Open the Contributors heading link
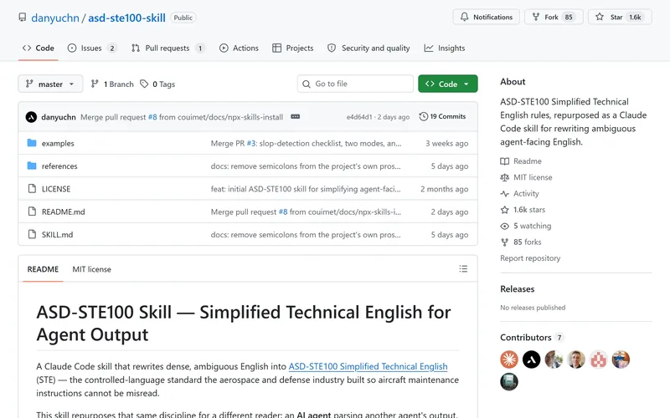The image size is (670, 418). [532, 338]
